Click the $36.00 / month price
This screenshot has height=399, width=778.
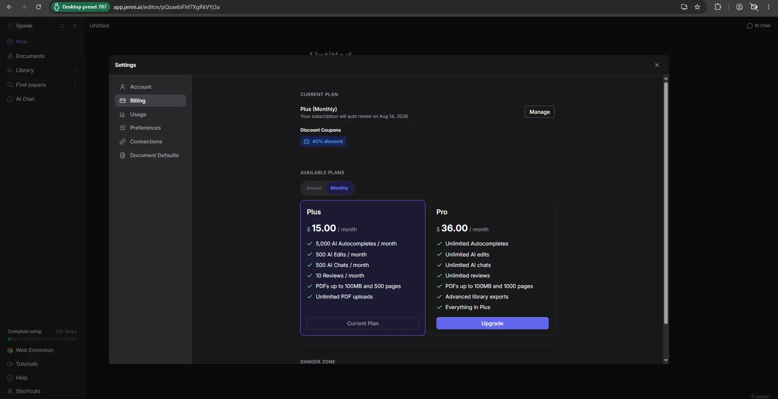[462, 228]
